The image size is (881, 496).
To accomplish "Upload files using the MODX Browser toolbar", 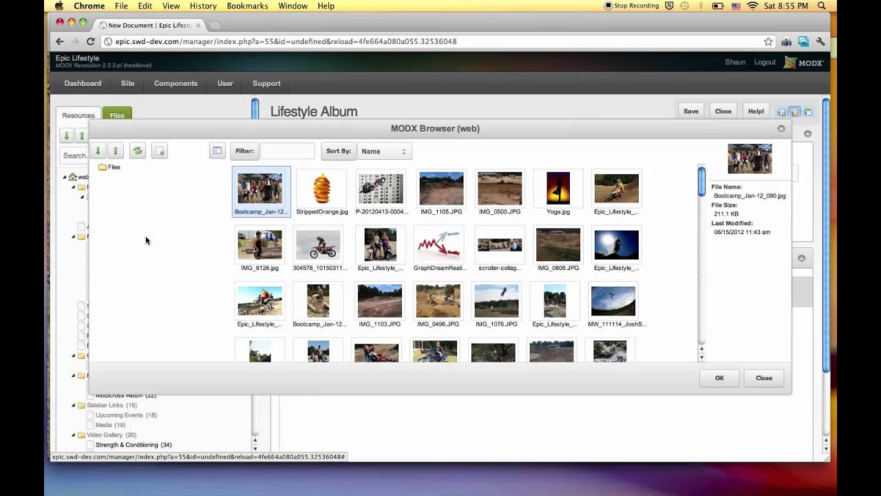I will point(160,151).
